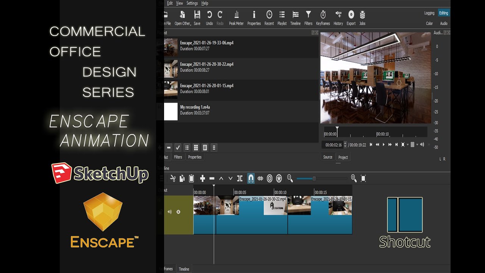Switch to the Source tab
This screenshot has width=485, height=273.
coord(328,157)
